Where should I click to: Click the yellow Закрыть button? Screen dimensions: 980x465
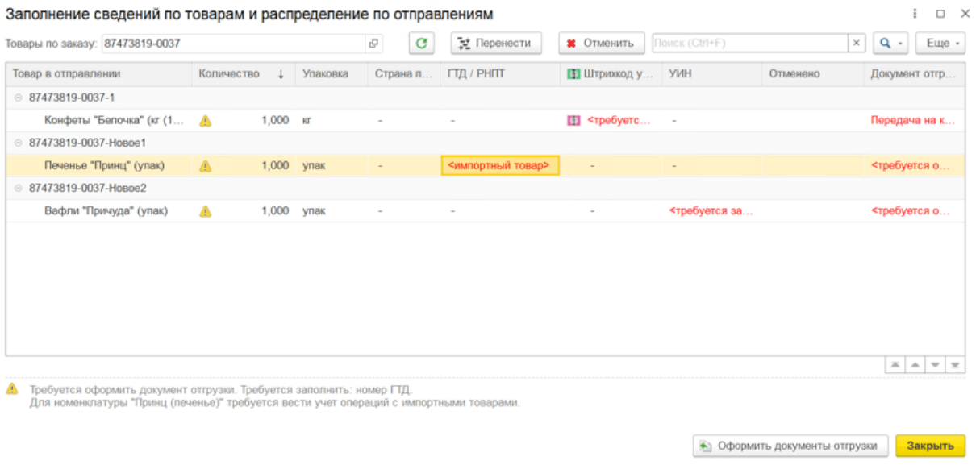(930, 446)
